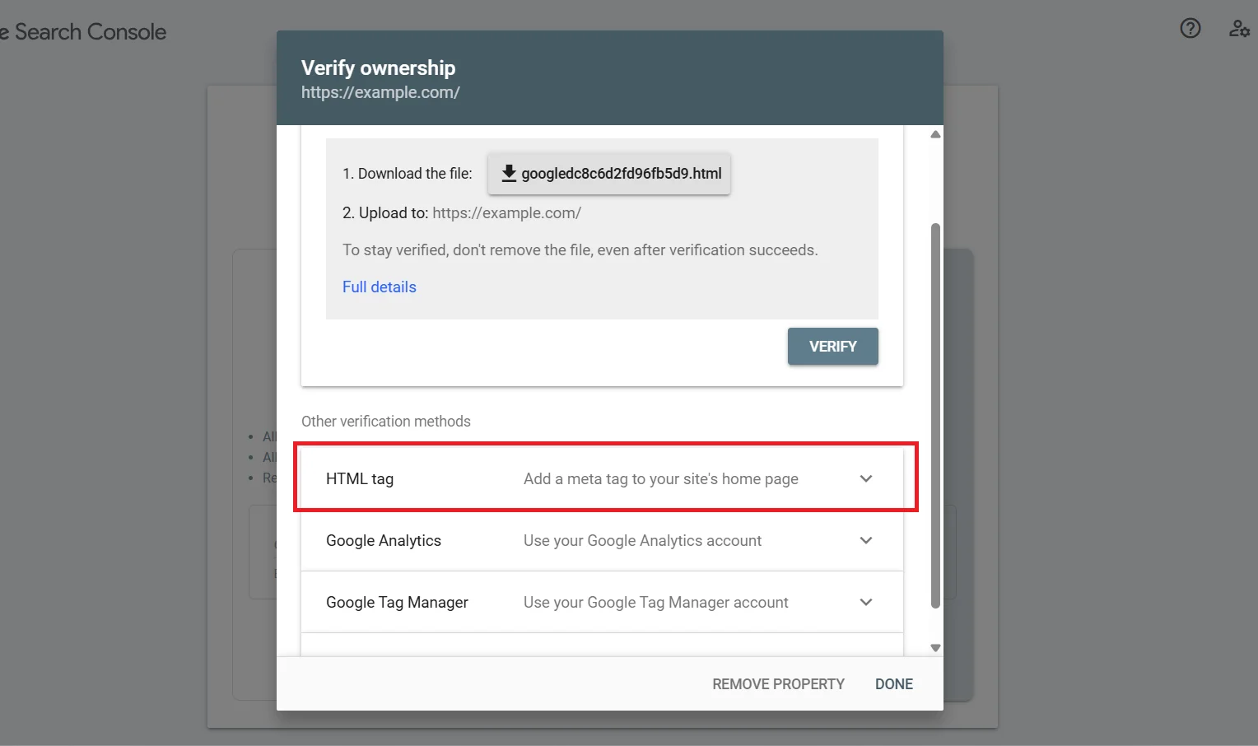This screenshot has width=1258, height=746.
Task: Open the user settings icon top right
Action: (x=1239, y=28)
